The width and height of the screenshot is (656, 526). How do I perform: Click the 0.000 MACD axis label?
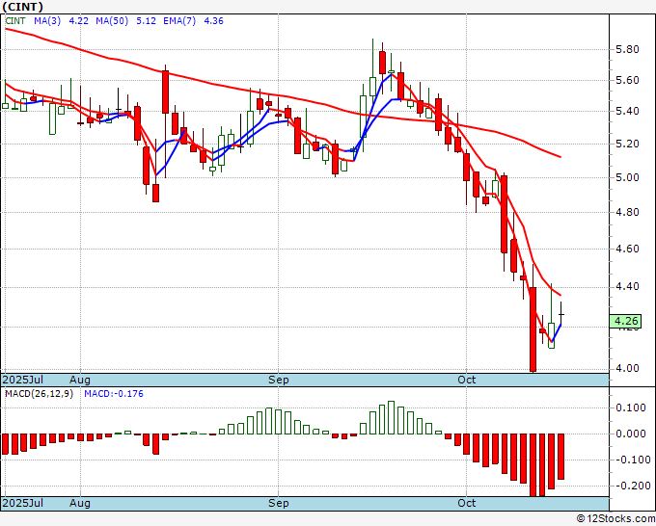(x=631, y=434)
